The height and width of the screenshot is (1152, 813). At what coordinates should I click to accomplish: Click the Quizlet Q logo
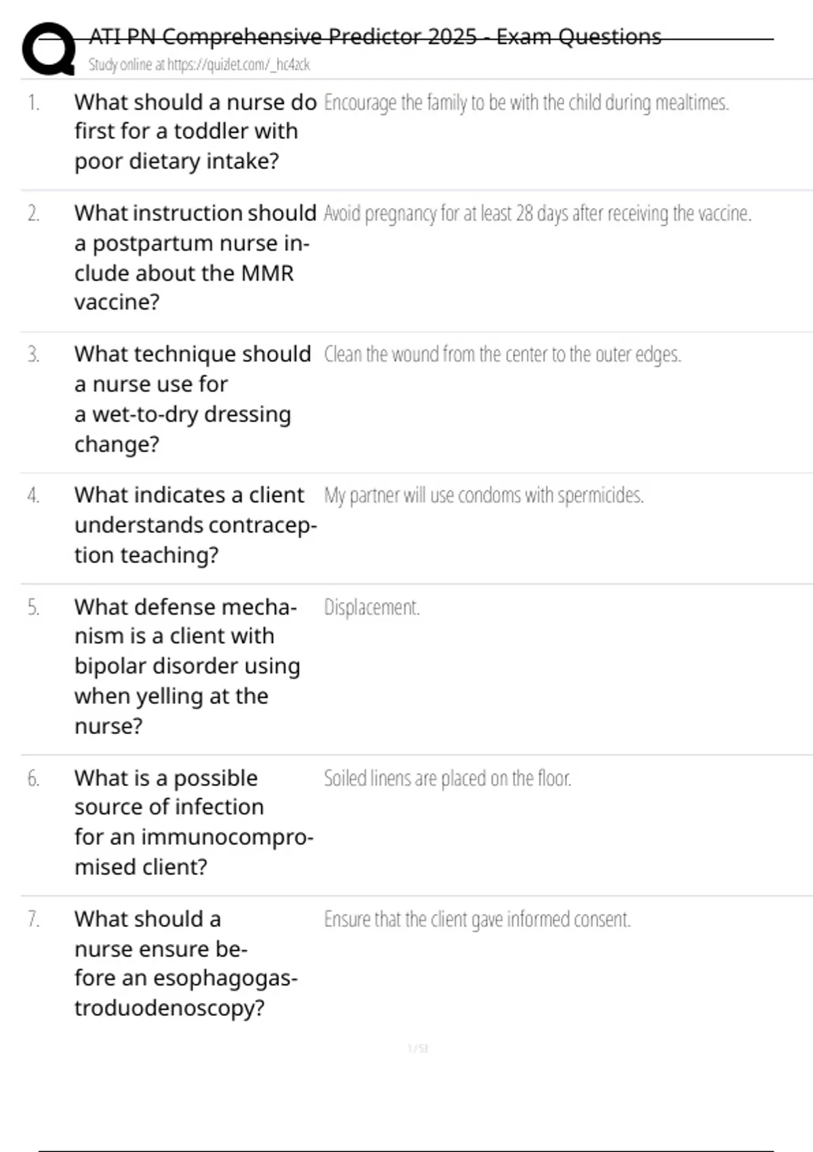coord(49,48)
